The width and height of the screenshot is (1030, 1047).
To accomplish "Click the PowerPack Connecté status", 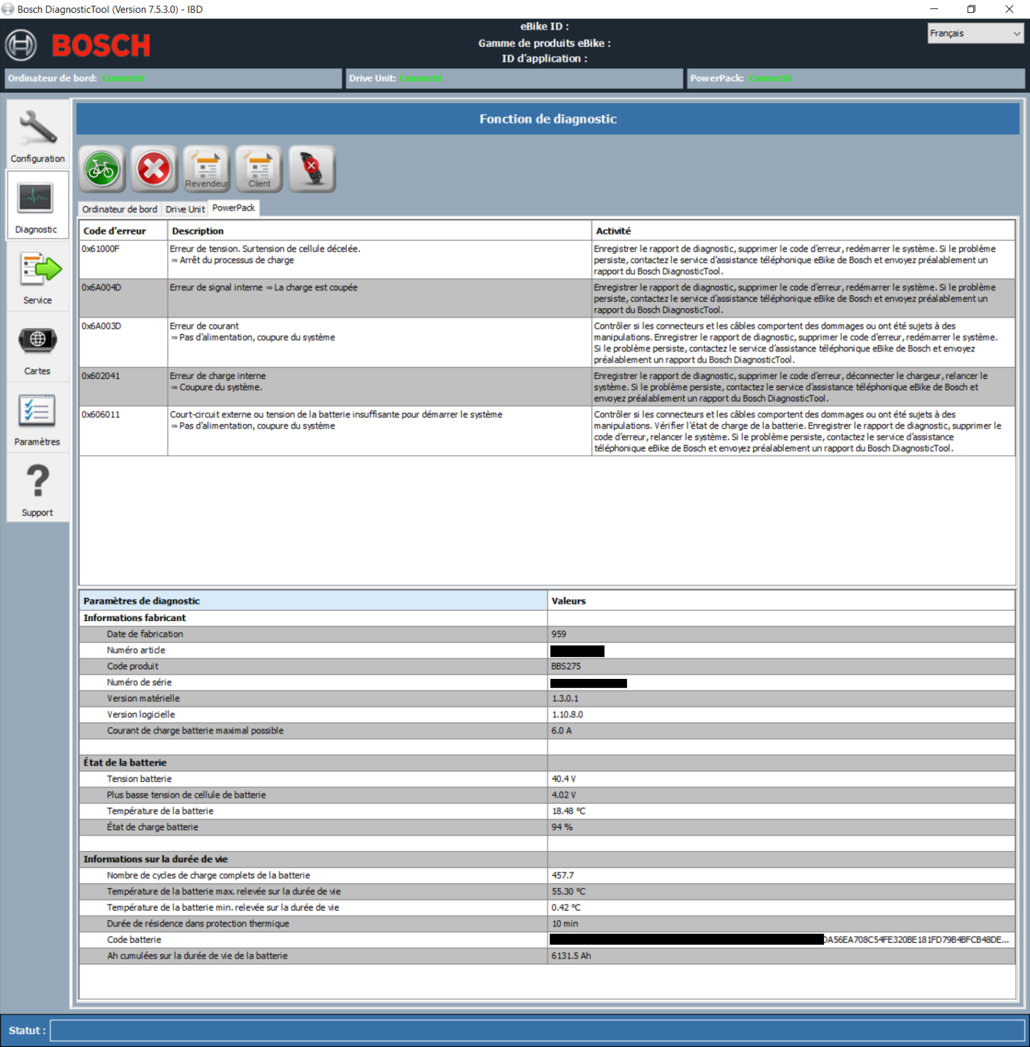I will (770, 78).
